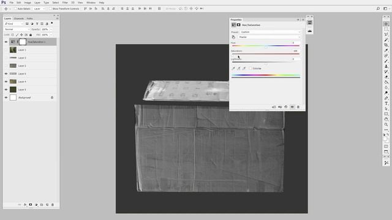The image size is (392, 220).
Task: Open the Preset Custom dropdown
Action: [271, 32]
